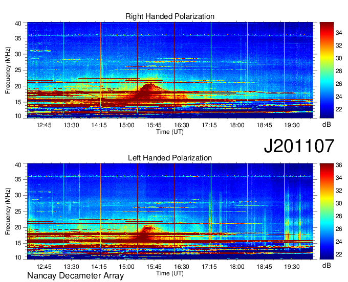This screenshot has height=282, width=348.
Task: Click the "22" value on Right Handed colorbar
Action: 339,109
